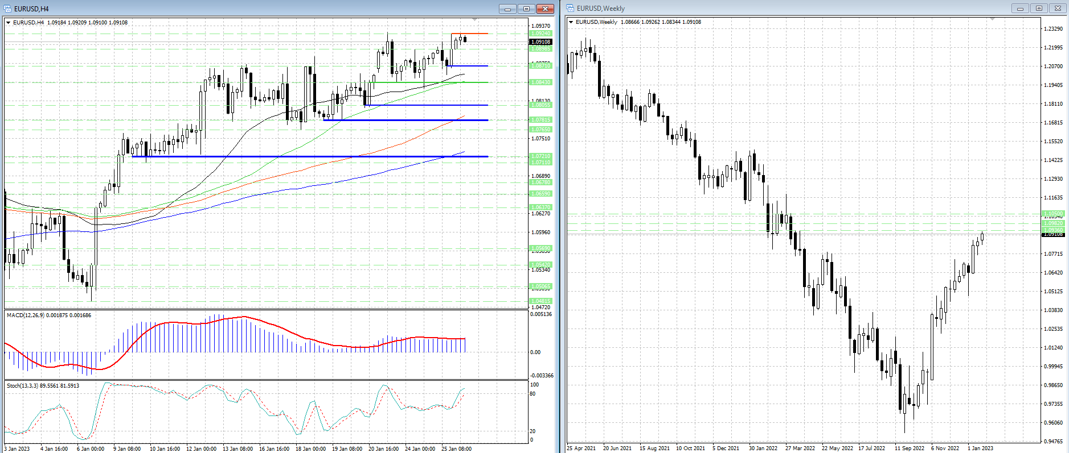Open the H4 chart's black triangle dropdown
The height and width of the screenshot is (453, 1069).
(x=9, y=23)
